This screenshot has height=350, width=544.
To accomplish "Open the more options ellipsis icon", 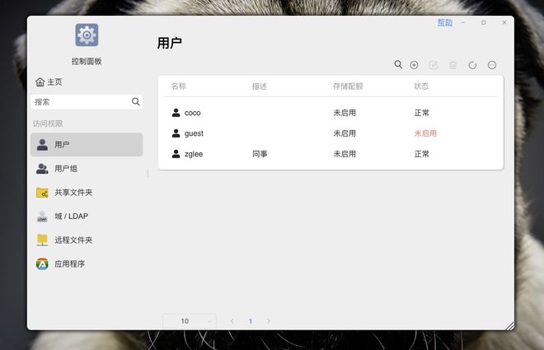I will [492, 65].
